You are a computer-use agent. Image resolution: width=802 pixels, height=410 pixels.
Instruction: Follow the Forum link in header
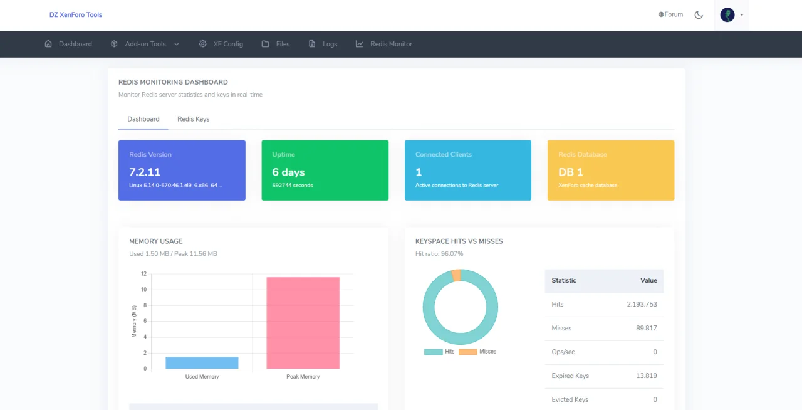(x=674, y=14)
